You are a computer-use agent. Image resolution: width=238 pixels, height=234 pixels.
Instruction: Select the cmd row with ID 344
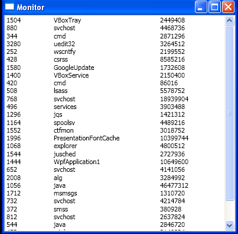(115, 36)
